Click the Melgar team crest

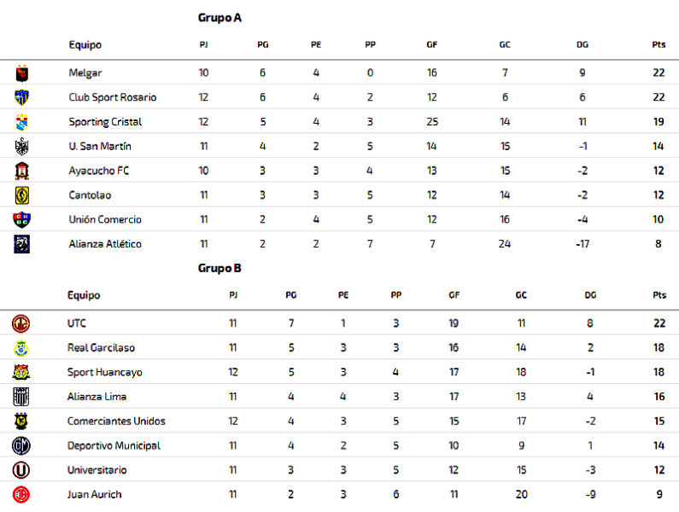(x=22, y=73)
